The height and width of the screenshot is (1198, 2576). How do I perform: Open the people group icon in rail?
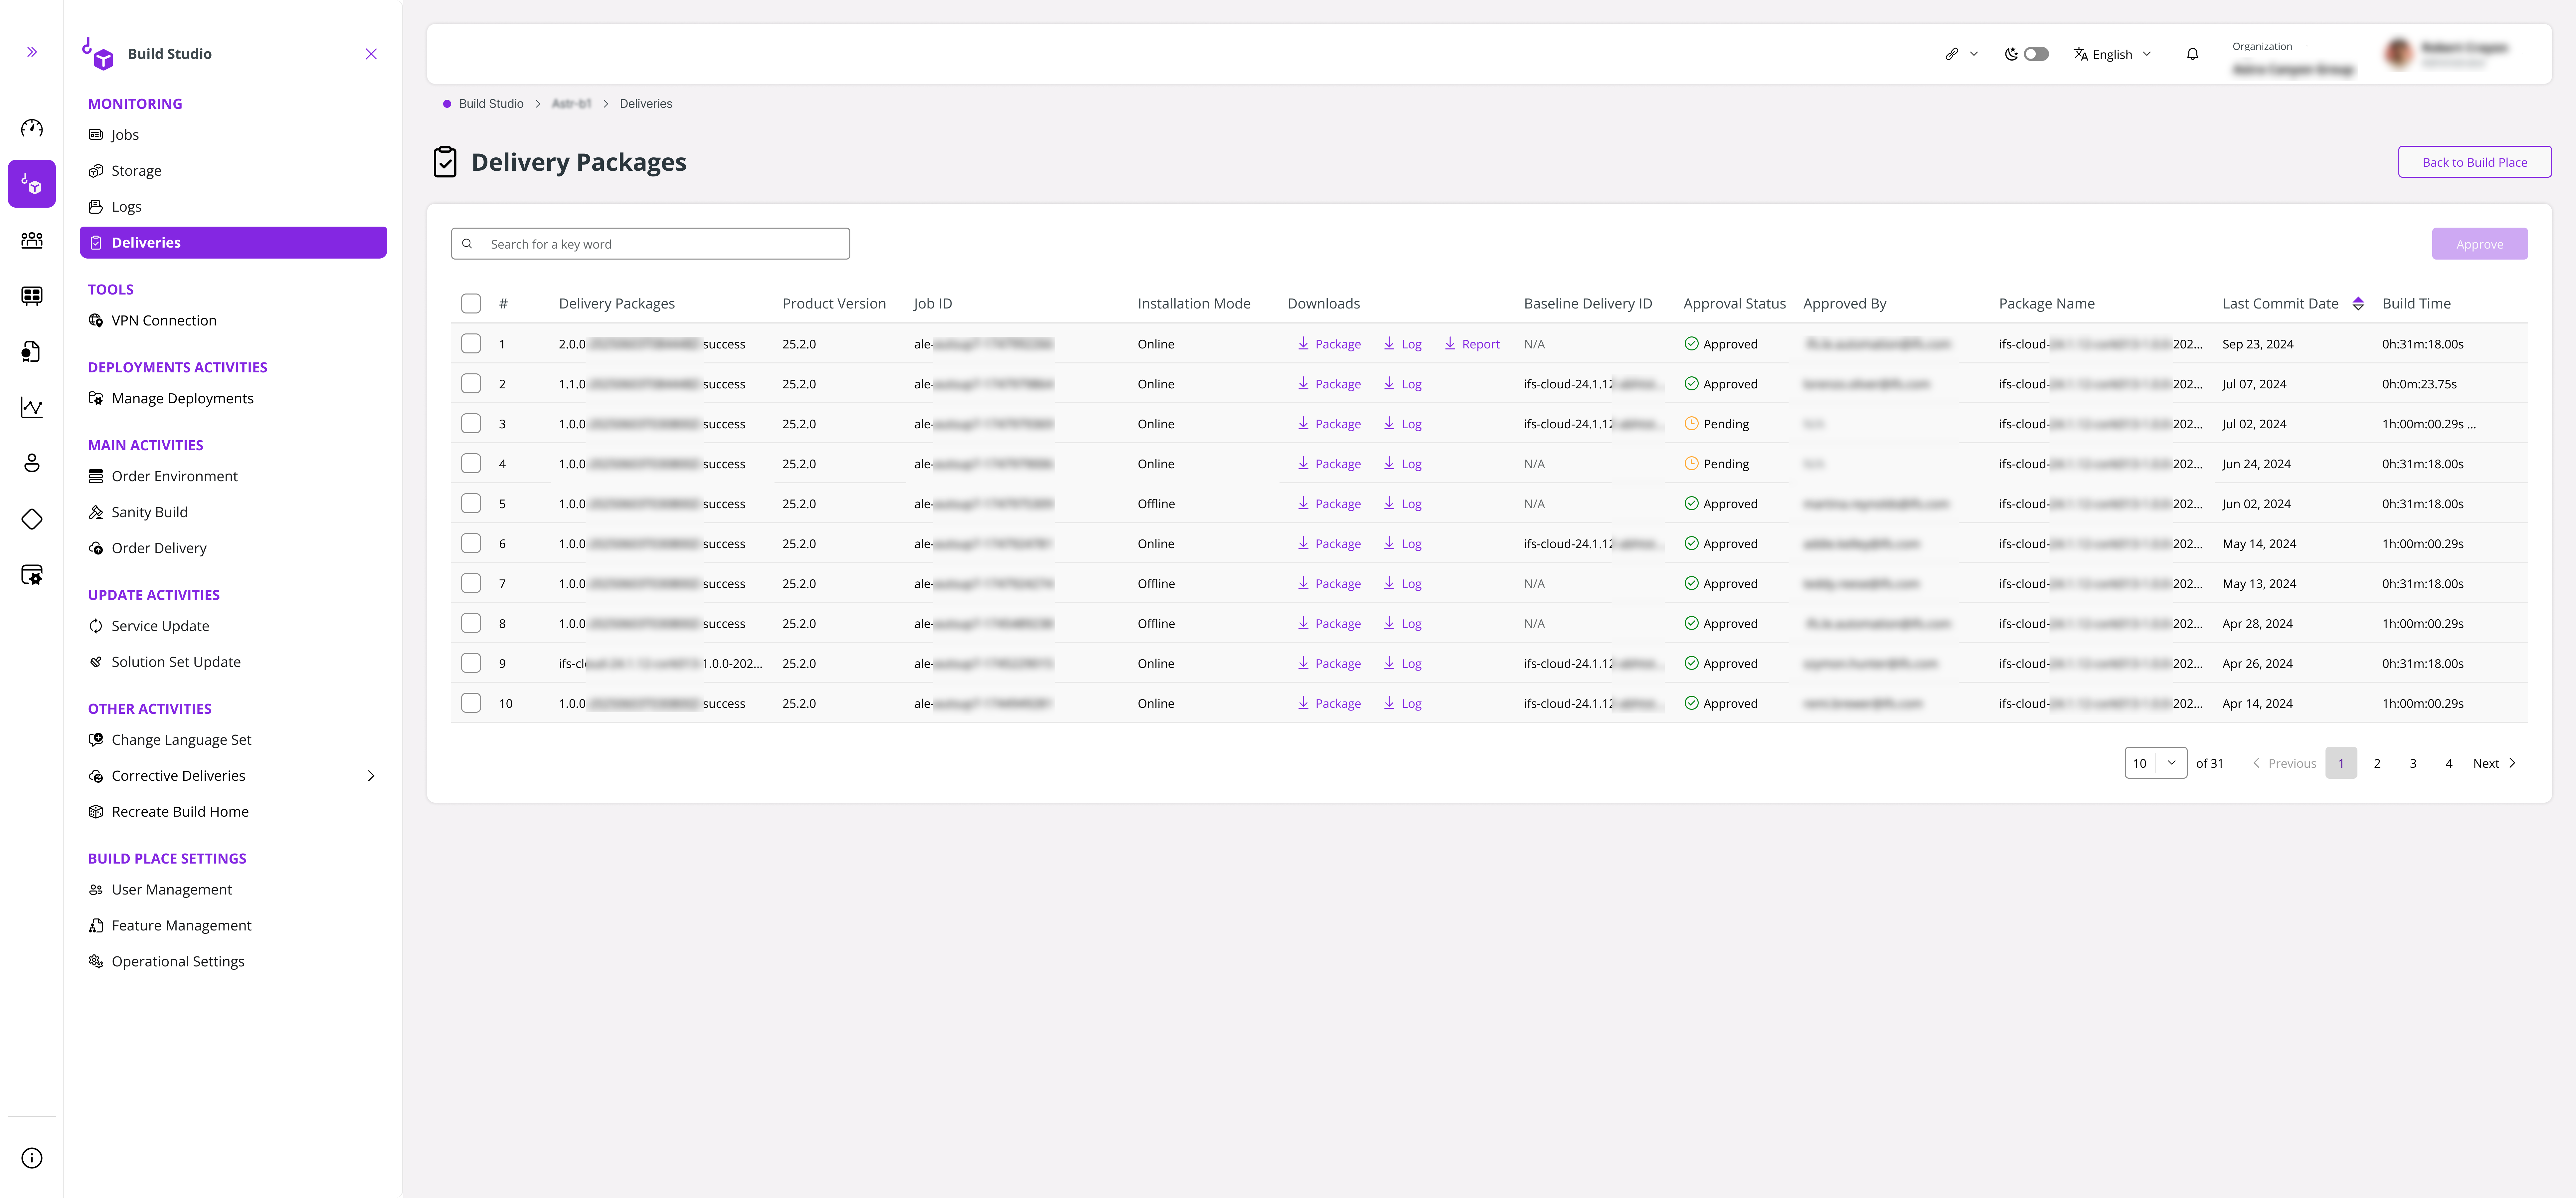[x=32, y=240]
